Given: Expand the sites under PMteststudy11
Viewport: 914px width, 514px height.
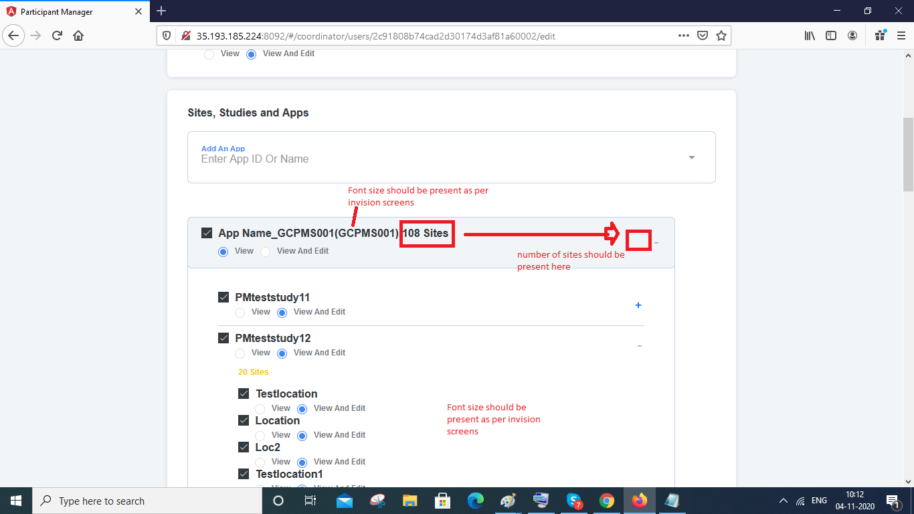Looking at the screenshot, I should (638, 305).
